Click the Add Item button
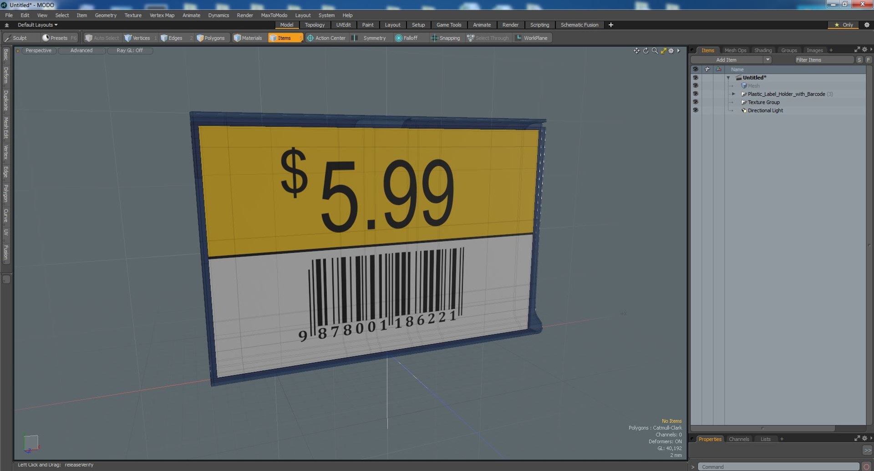This screenshot has height=471, width=874. point(727,60)
